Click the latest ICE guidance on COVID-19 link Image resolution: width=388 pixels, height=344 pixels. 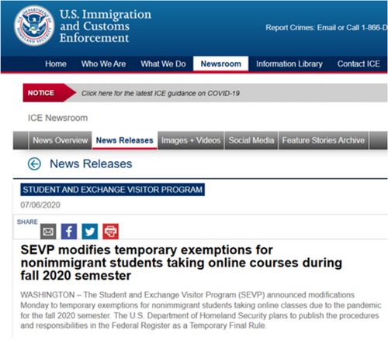[161, 93]
